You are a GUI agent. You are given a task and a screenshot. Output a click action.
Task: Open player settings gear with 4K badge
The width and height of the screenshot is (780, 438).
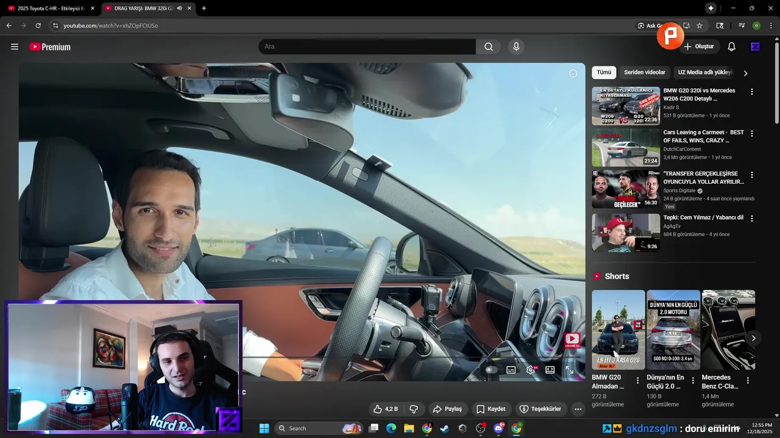coord(531,369)
